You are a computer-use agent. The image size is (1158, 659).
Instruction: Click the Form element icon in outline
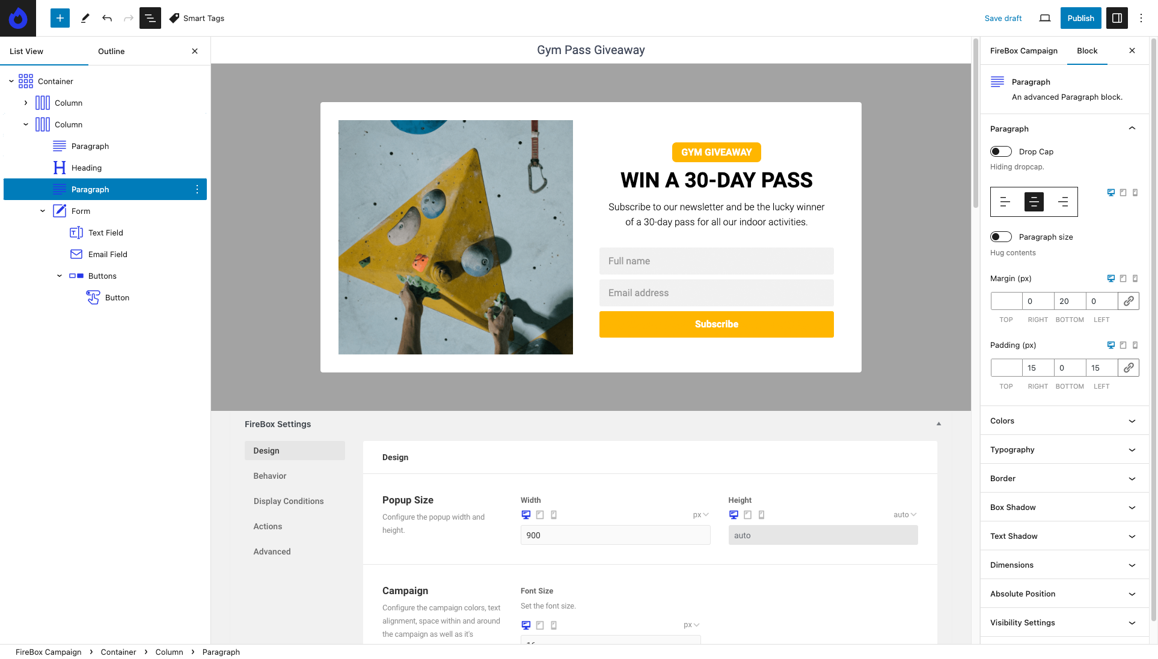coord(60,211)
